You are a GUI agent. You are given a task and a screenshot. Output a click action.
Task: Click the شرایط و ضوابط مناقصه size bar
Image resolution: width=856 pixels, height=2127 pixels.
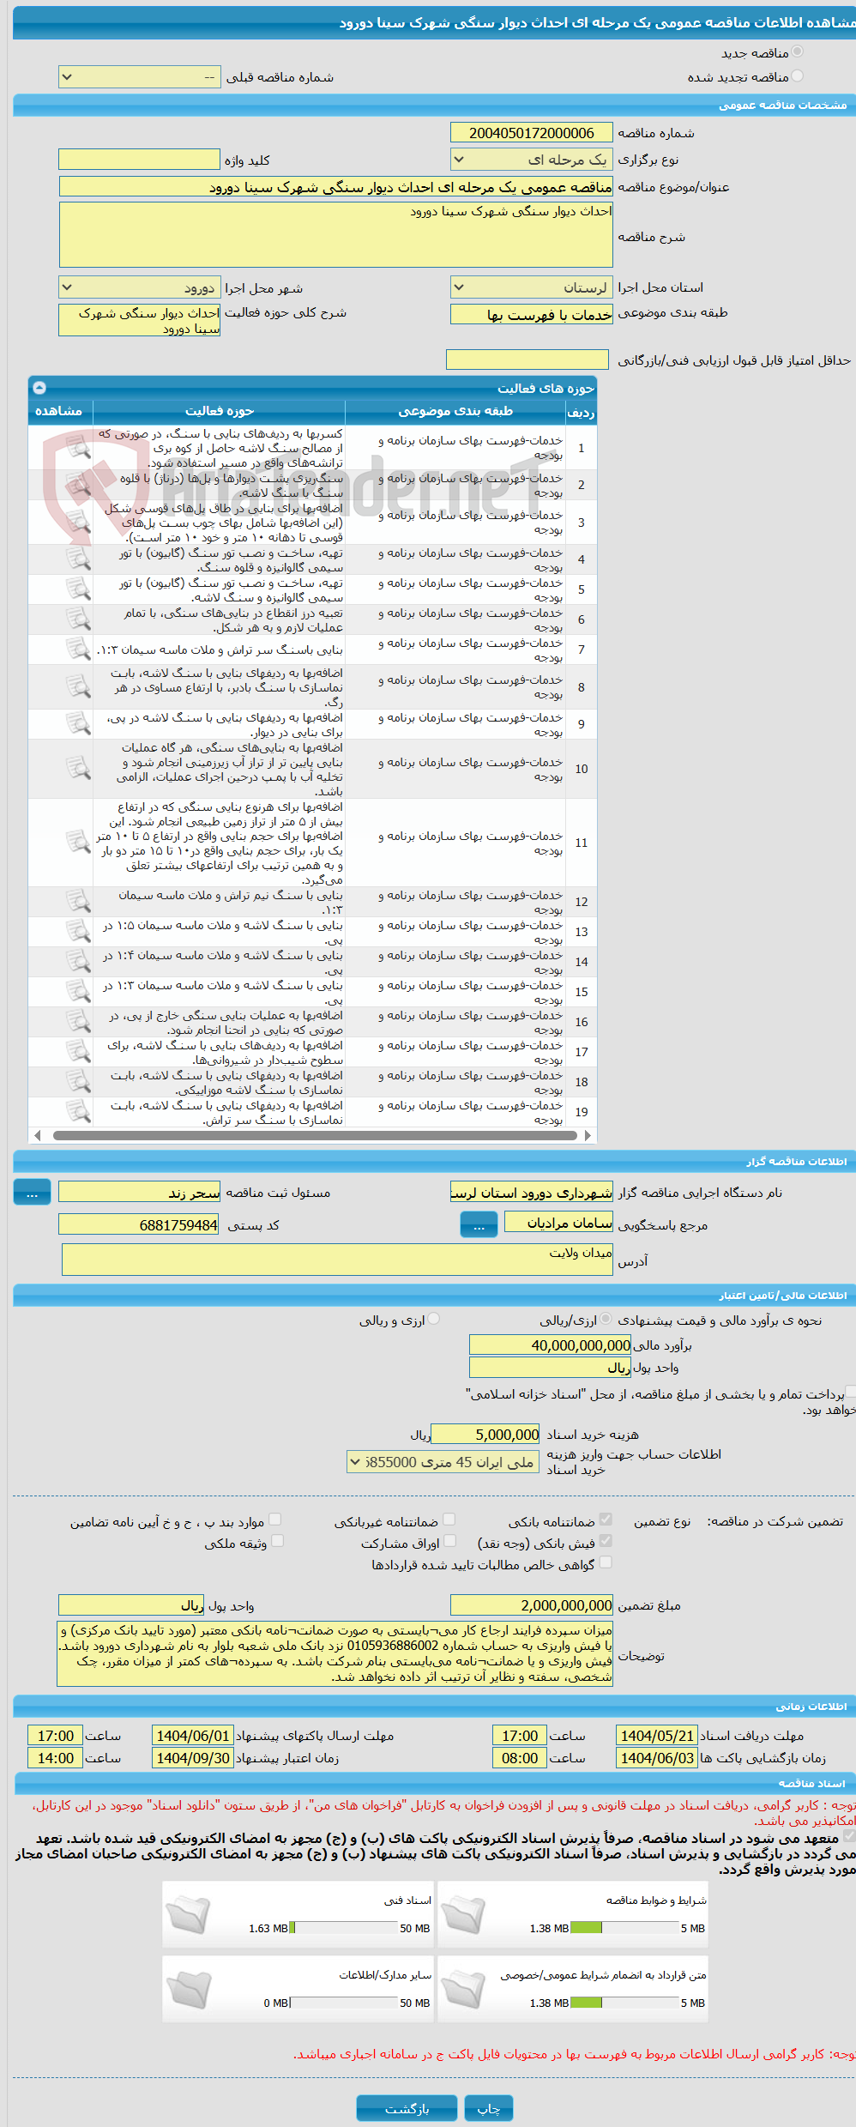click(x=625, y=1928)
